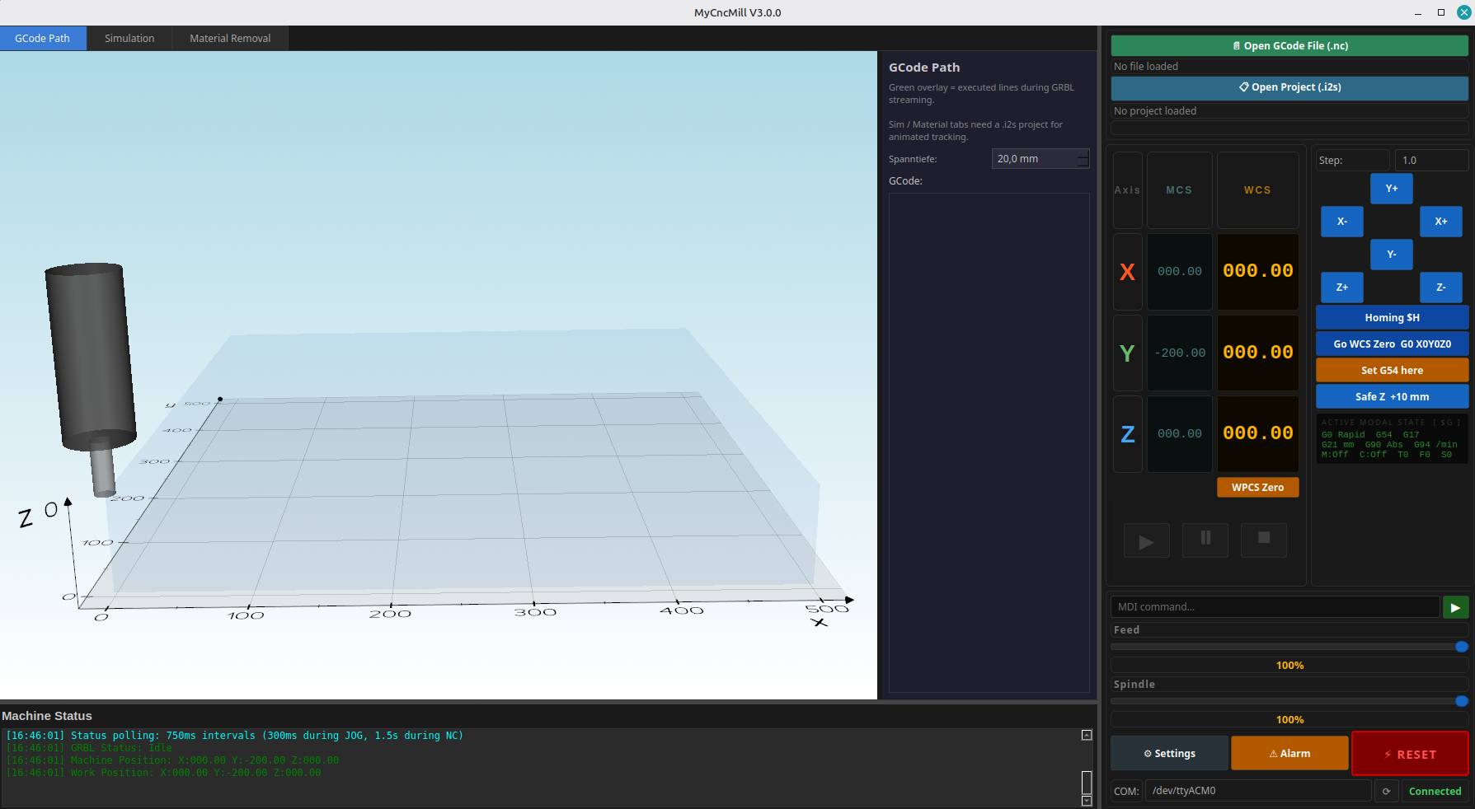This screenshot has height=809, width=1475.
Task: Jog the Z+ axis button
Action: pos(1342,288)
